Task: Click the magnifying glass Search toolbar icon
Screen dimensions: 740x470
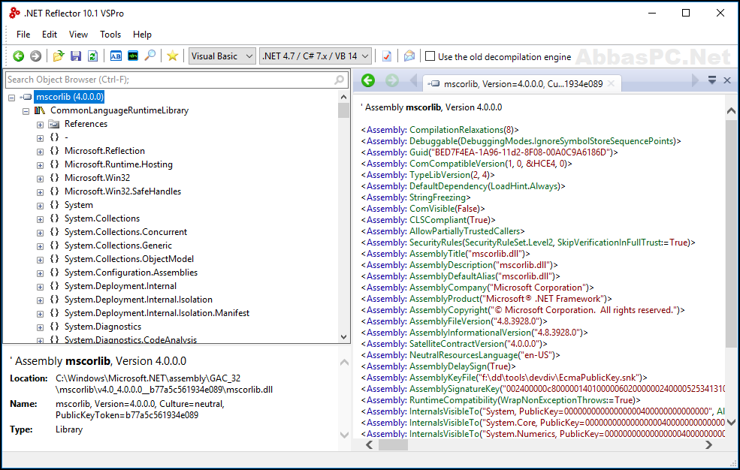Action: (150, 56)
